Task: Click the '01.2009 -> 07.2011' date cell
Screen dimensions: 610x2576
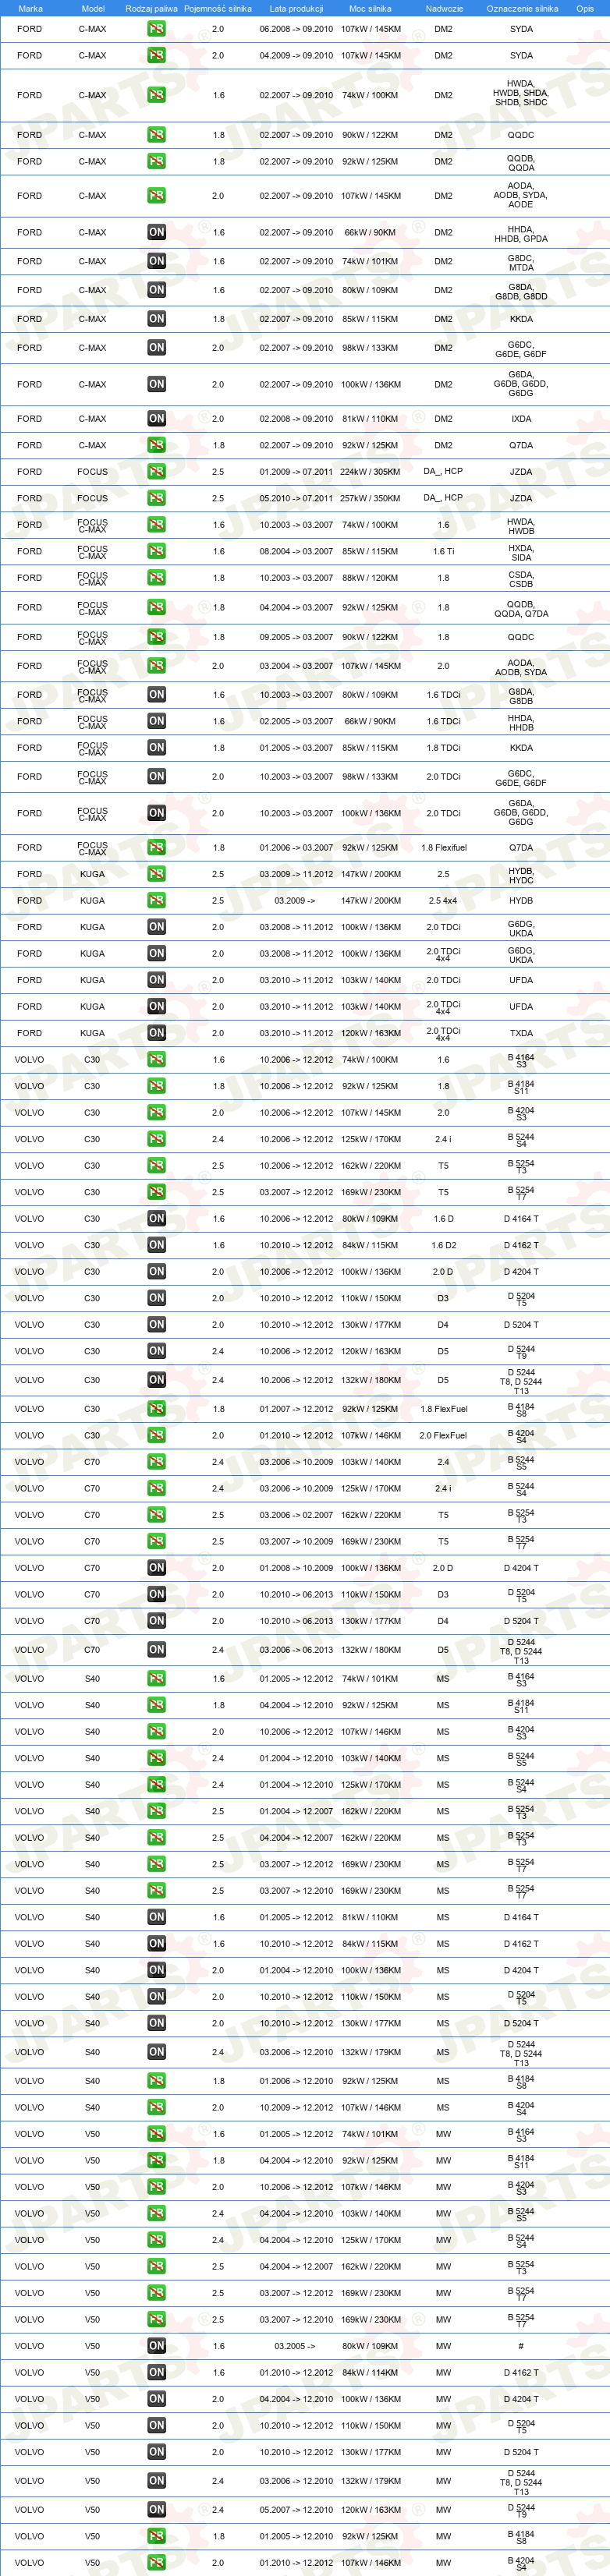Action: [x=296, y=472]
